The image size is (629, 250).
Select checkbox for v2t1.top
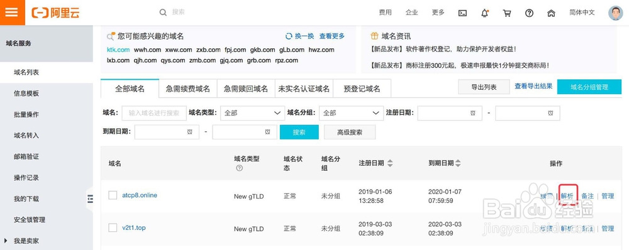[x=113, y=227]
